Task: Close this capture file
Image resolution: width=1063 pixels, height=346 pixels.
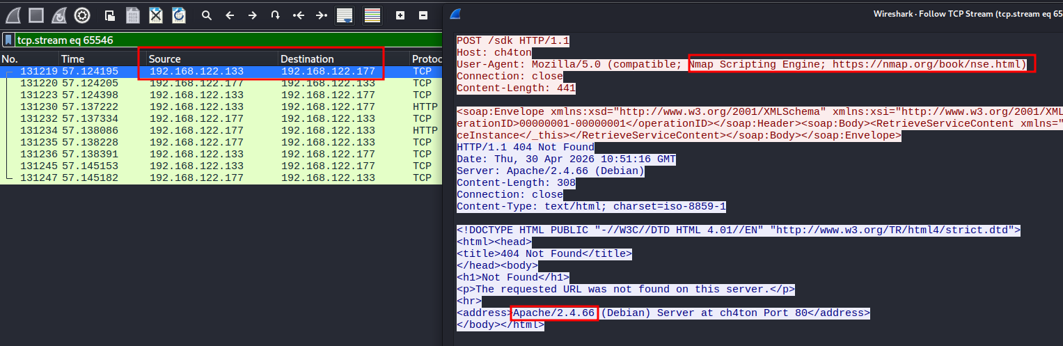Action: click(x=156, y=15)
